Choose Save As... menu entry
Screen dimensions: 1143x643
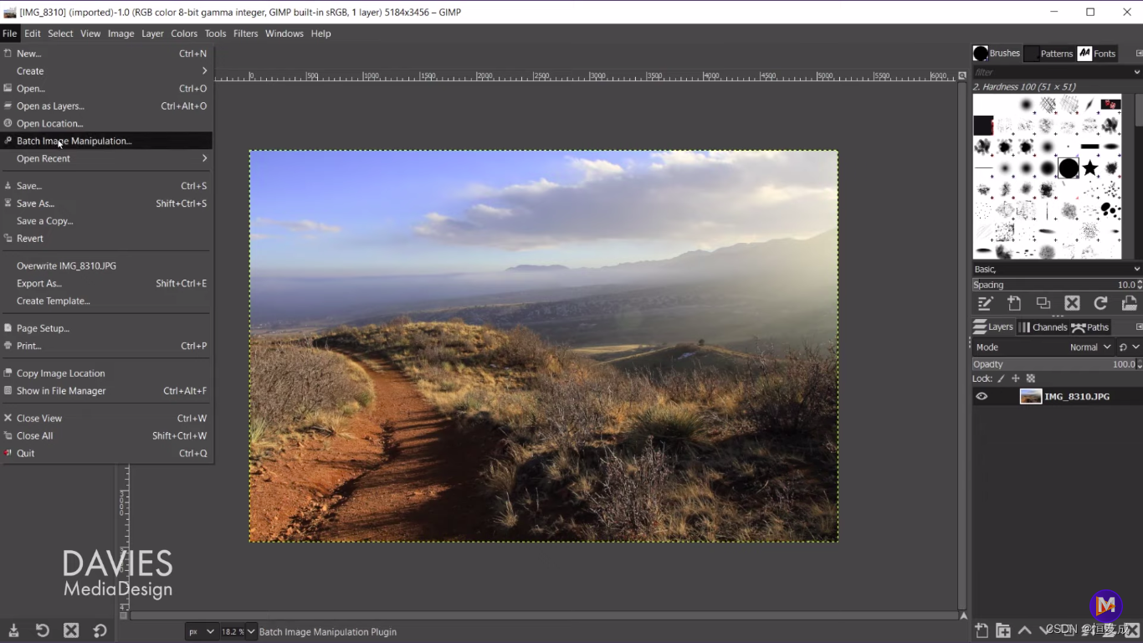pos(107,203)
